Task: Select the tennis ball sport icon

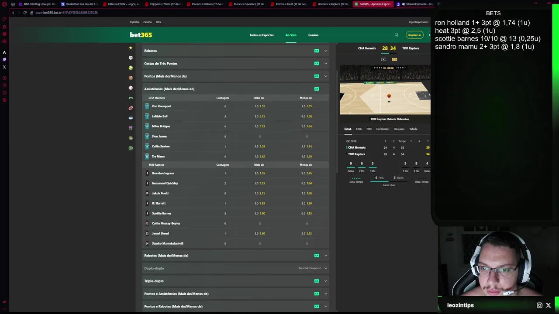Action: [x=131, y=68]
